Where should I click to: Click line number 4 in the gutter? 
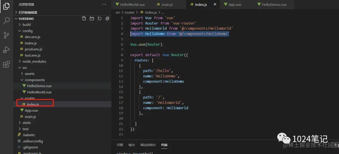(x=122, y=34)
